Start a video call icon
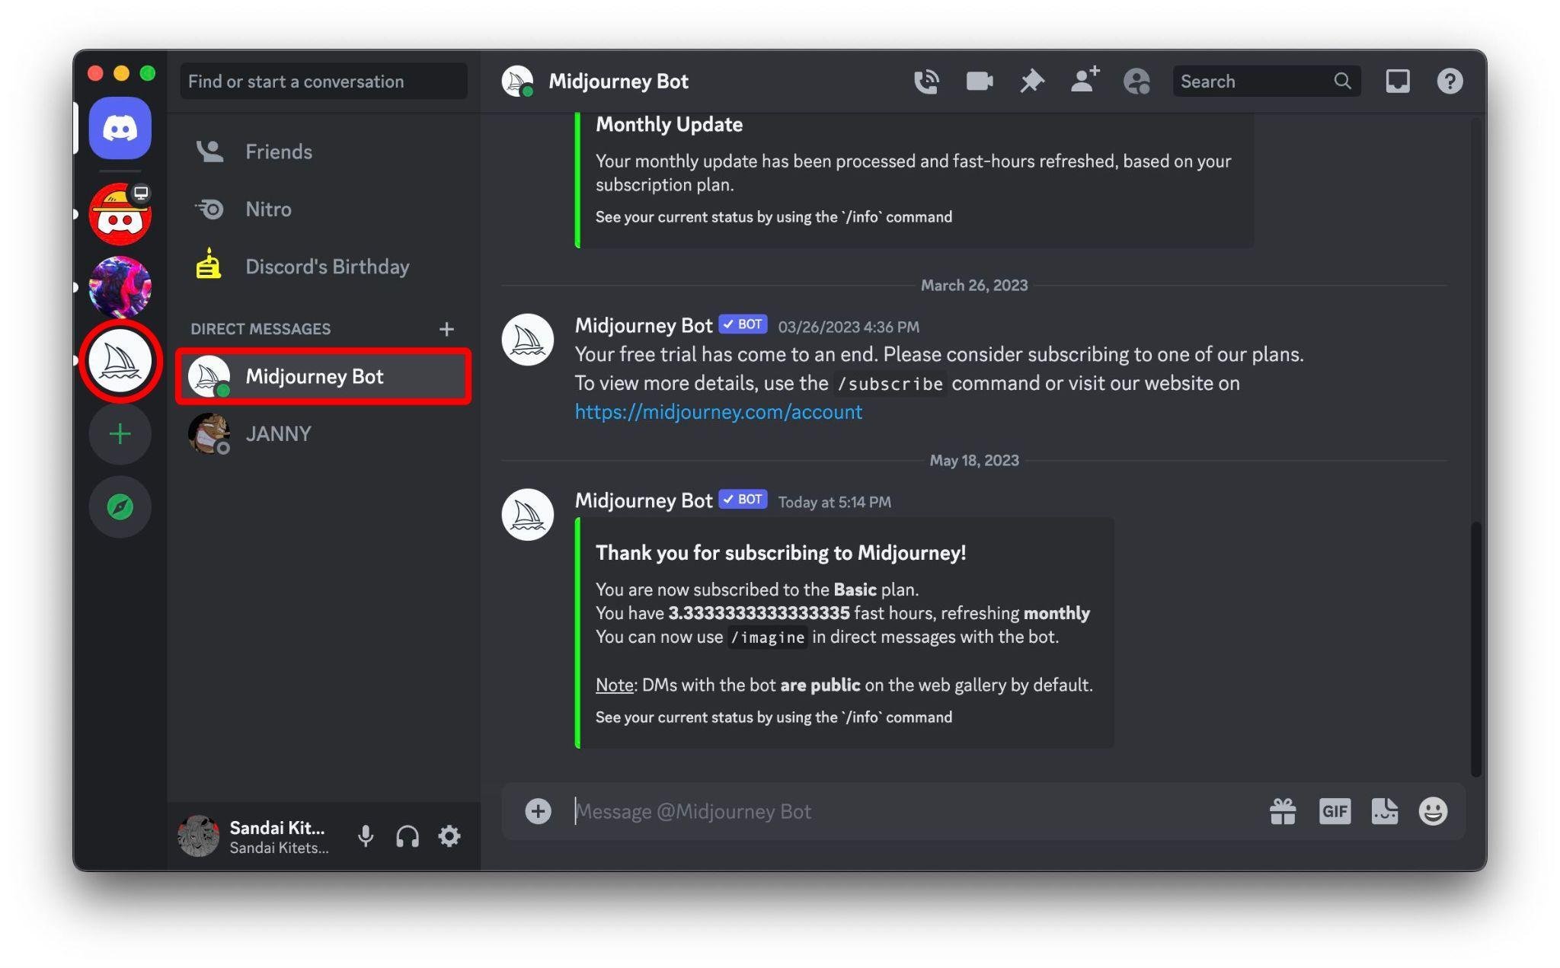This screenshot has width=1560, height=968. (979, 81)
